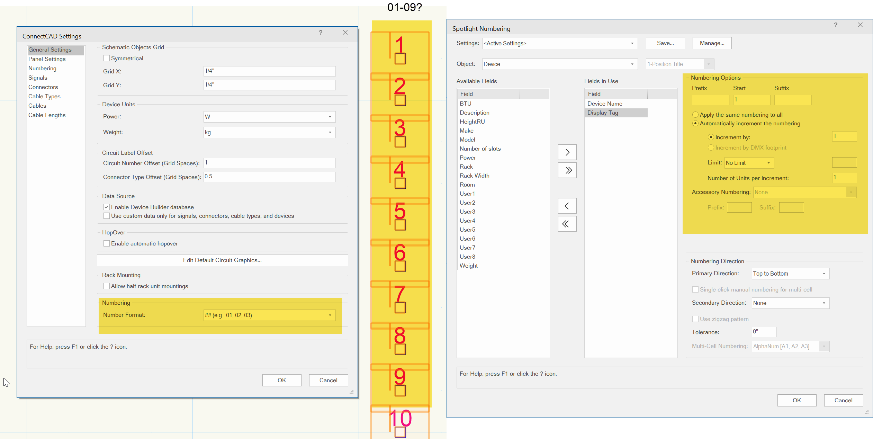
Task: Click the resize grip in Spotlight Numbering corner
Action: tap(867, 412)
